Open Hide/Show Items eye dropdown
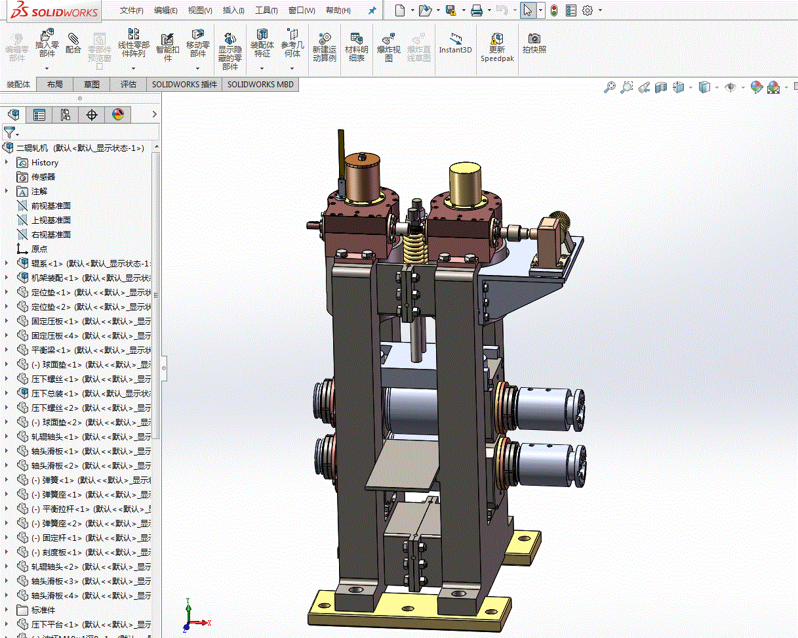Viewport: 798px width, 638px height. 731,87
